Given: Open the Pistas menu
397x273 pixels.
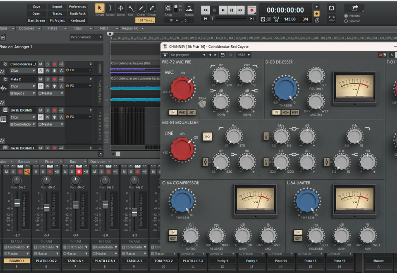Looking at the screenshot, I should click(x=55, y=28).
